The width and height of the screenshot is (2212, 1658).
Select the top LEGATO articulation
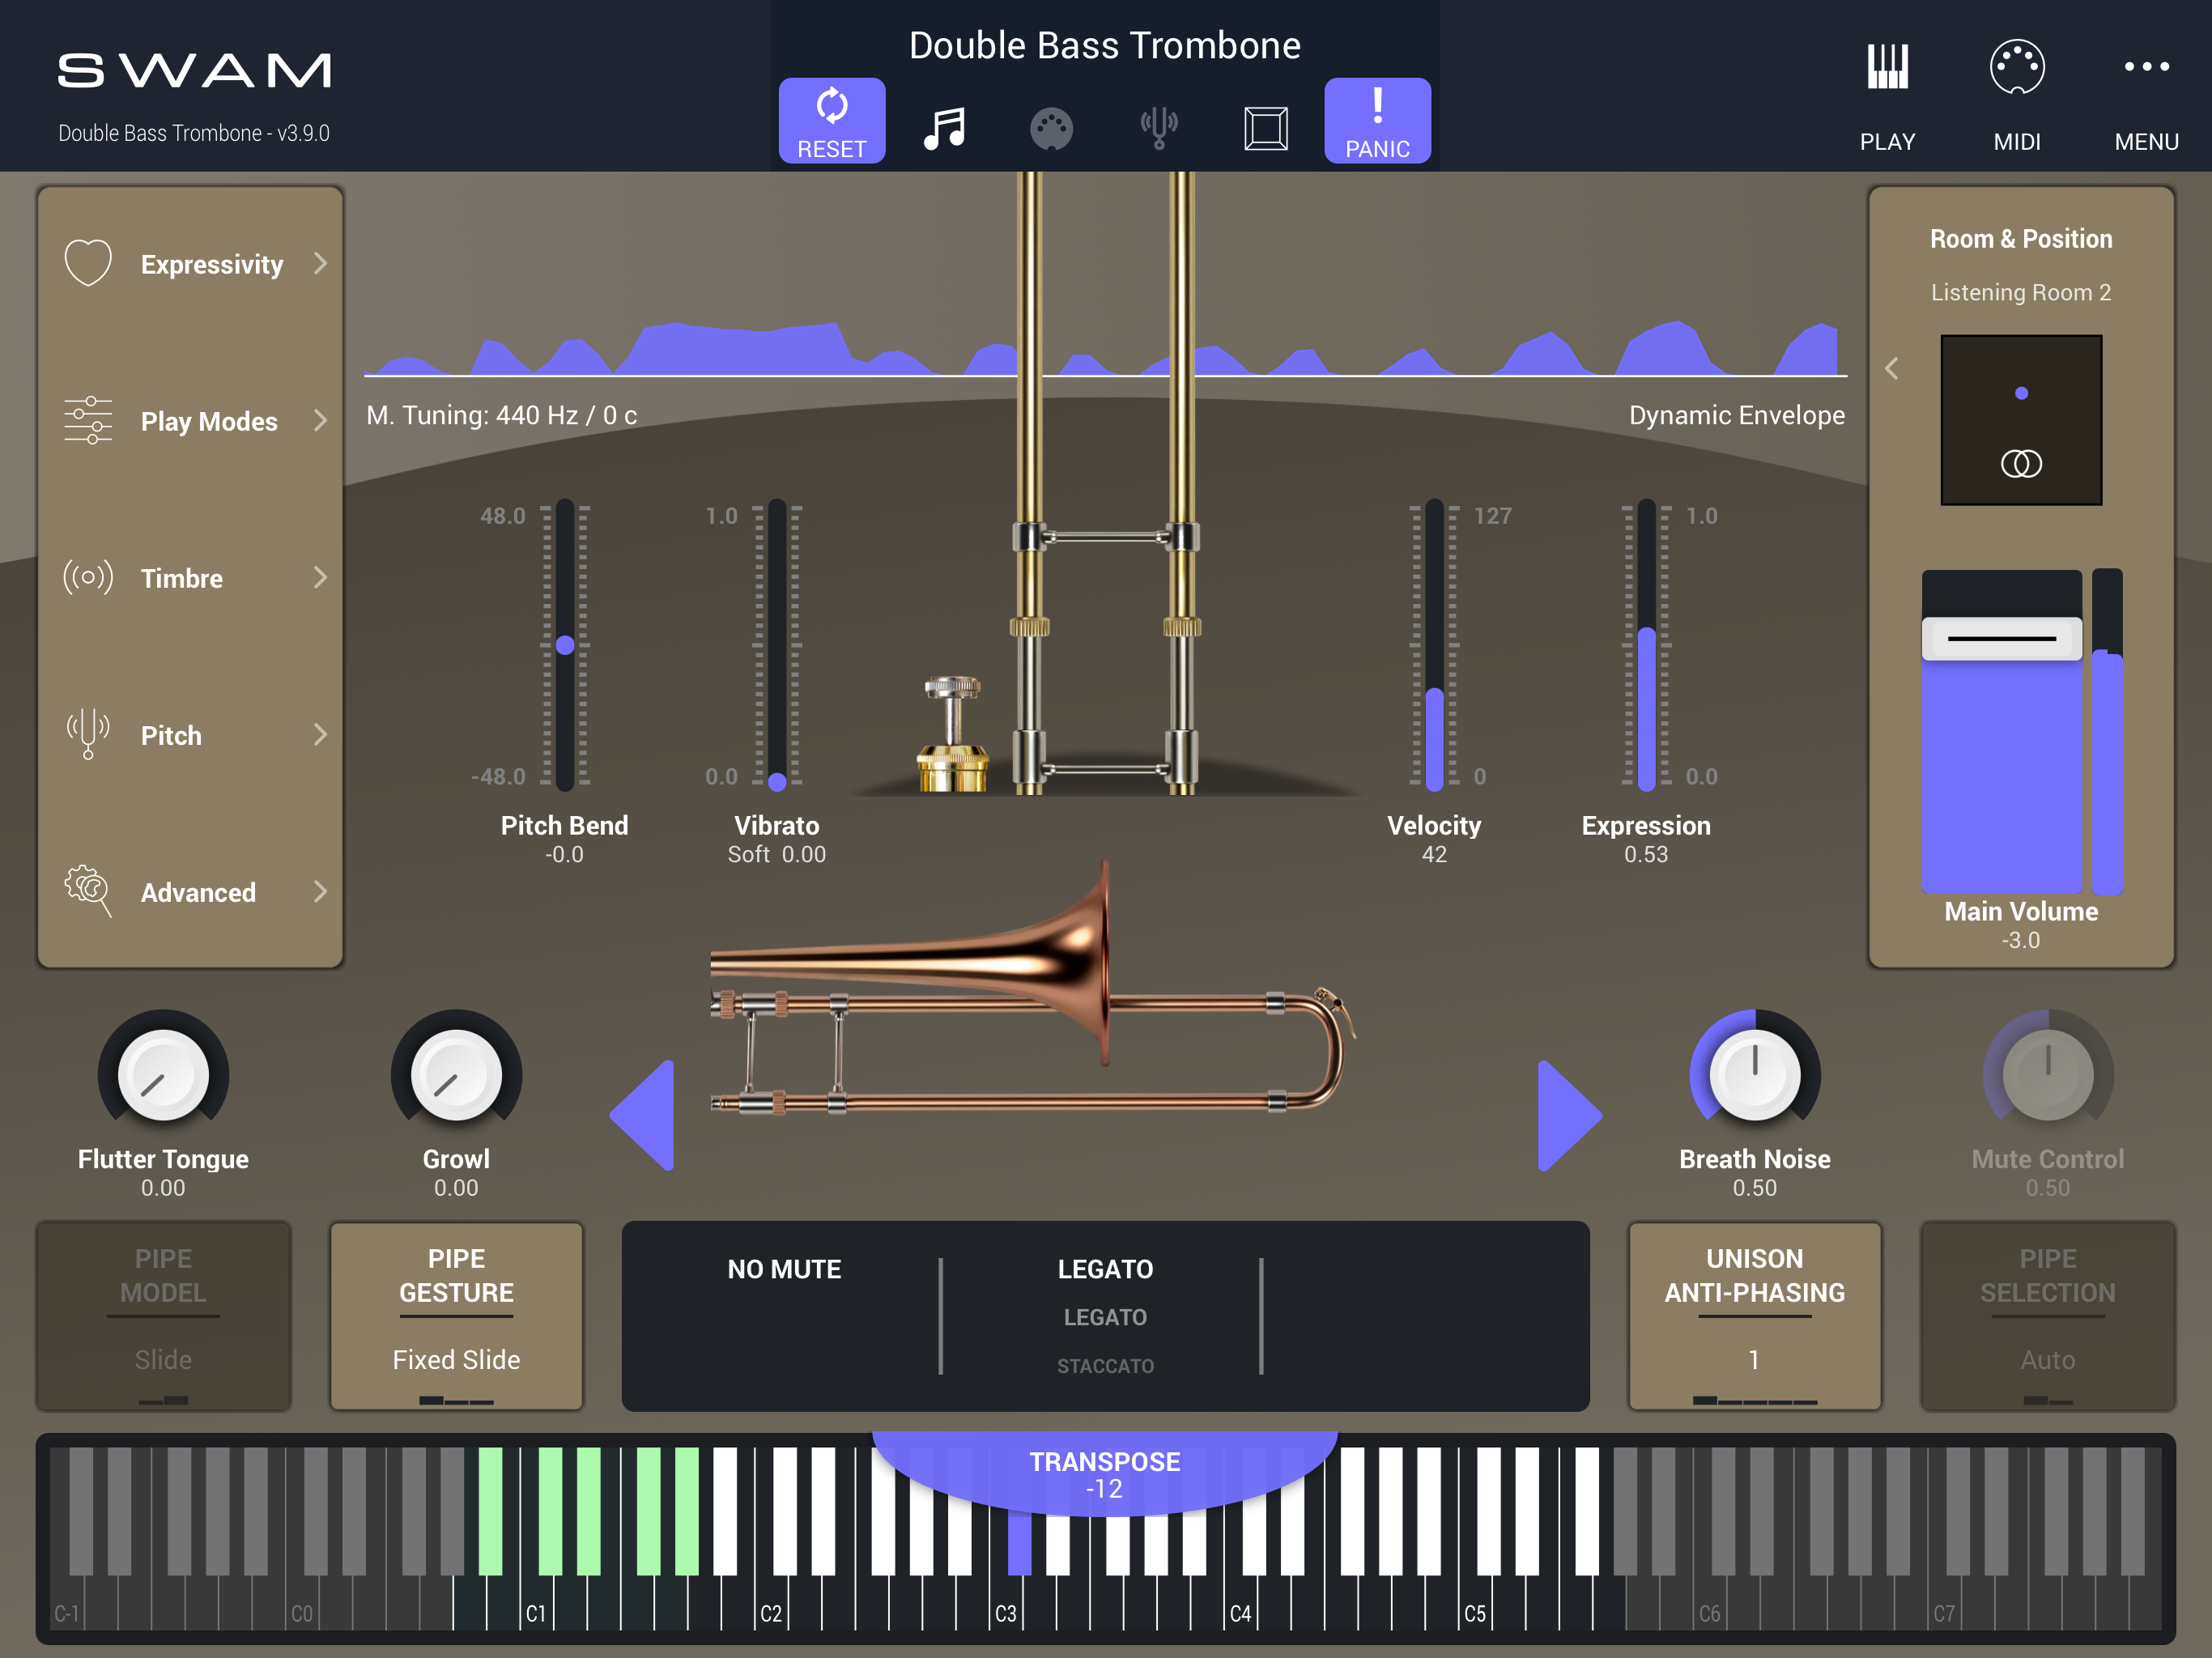pyautogui.click(x=1105, y=1269)
